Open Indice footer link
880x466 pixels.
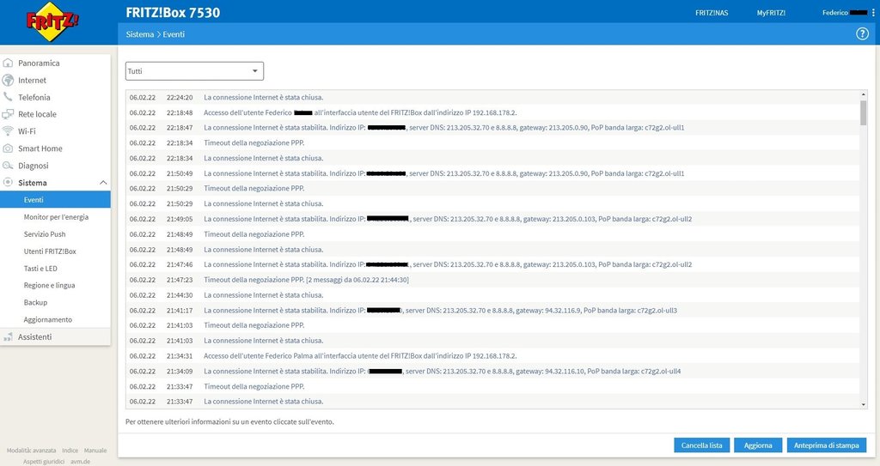pyautogui.click(x=70, y=451)
